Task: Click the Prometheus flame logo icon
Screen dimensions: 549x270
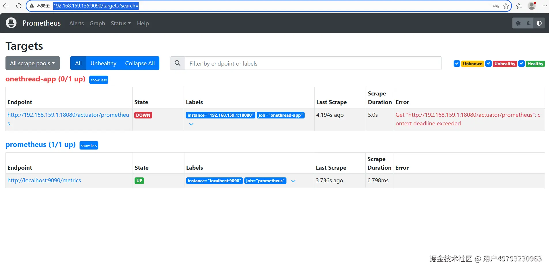Action: 11,23
